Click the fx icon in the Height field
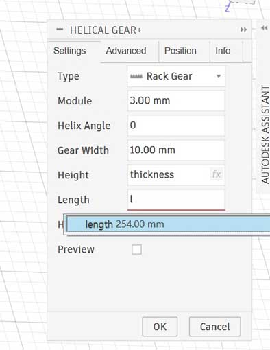The image size is (270, 350). pyautogui.click(x=216, y=174)
